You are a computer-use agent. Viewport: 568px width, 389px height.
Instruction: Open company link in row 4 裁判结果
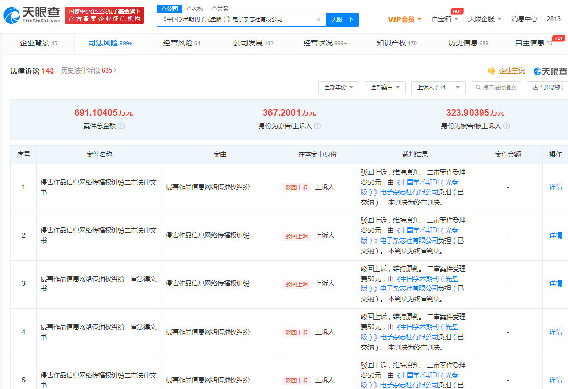pos(409,332)
